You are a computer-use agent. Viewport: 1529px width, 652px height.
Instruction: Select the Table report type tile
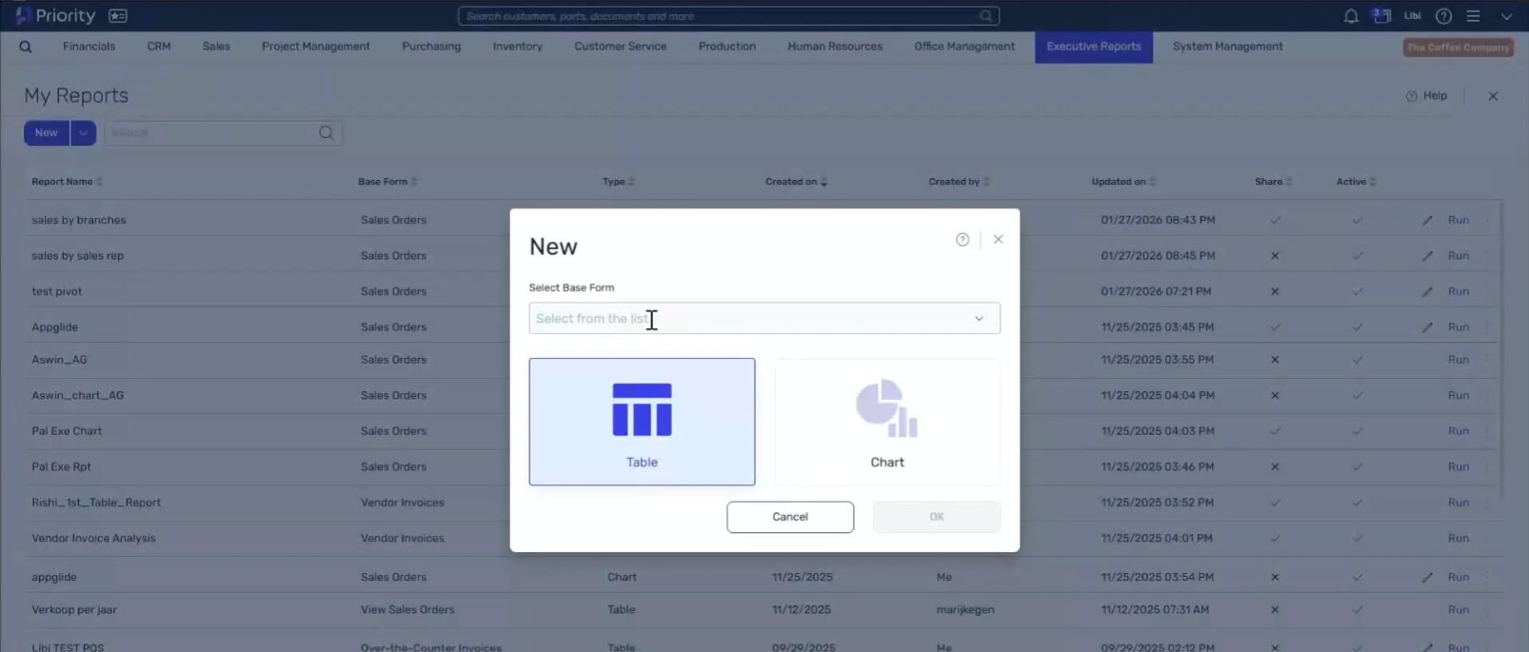click(642, 422)
